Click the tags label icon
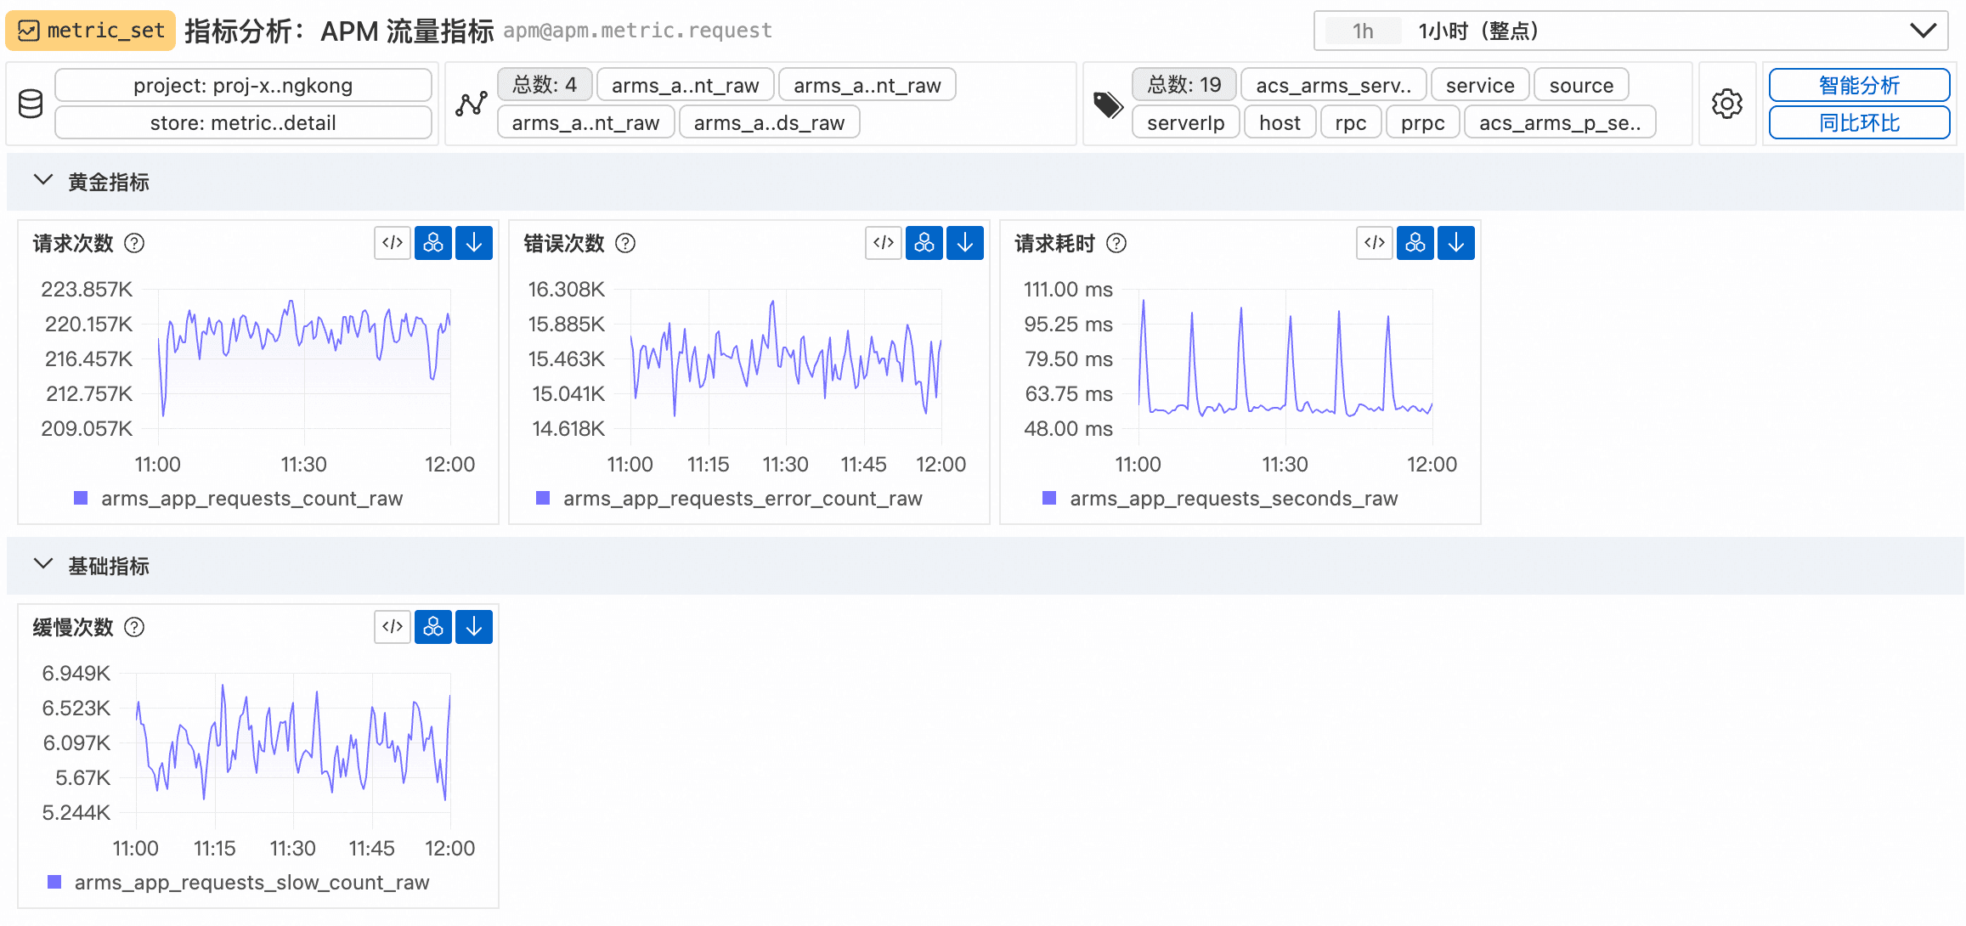 click(1108, 104)
